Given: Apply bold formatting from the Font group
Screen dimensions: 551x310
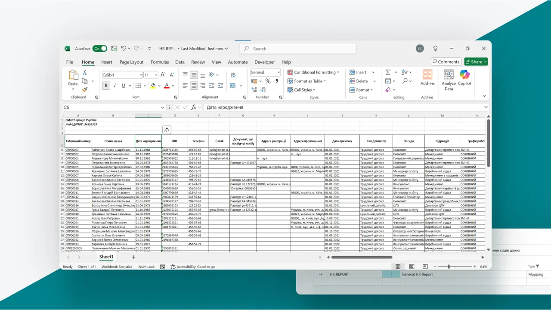Looking at the screenshot, I should click(x=106, y=85).
